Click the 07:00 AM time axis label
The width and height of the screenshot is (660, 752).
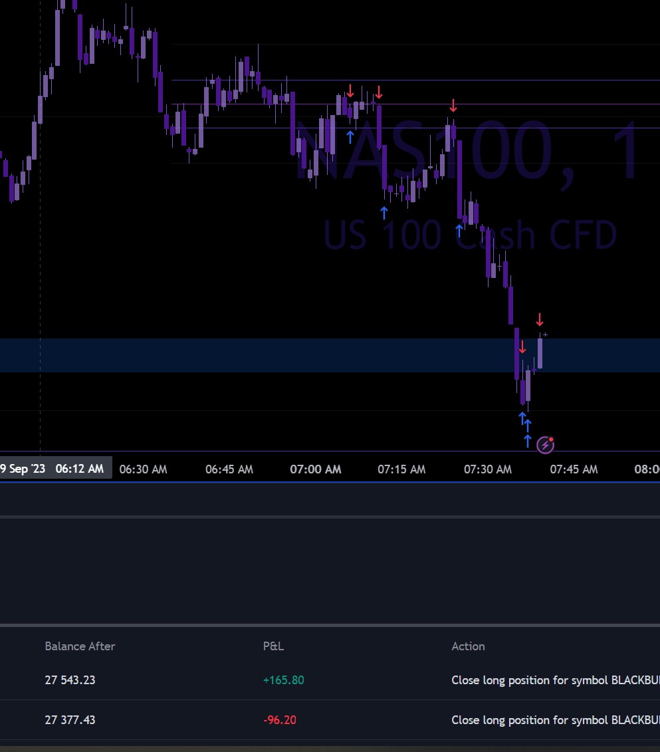(x=316, y=469)
